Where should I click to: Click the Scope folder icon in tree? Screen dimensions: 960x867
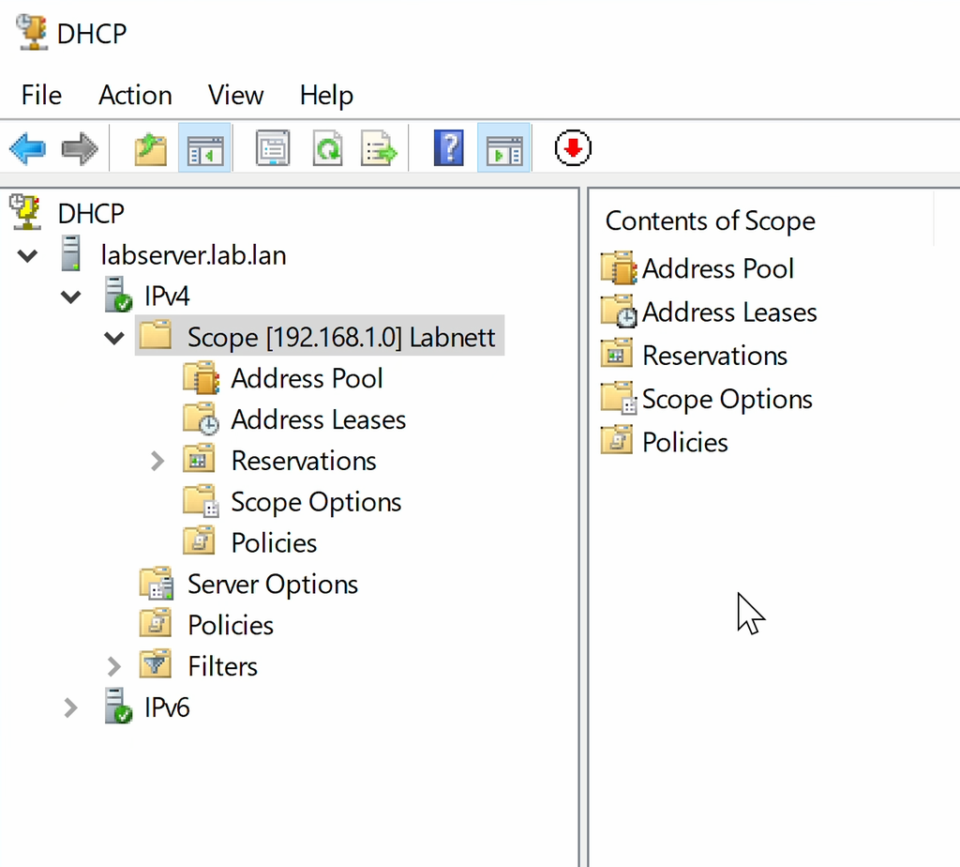[156, 335]
